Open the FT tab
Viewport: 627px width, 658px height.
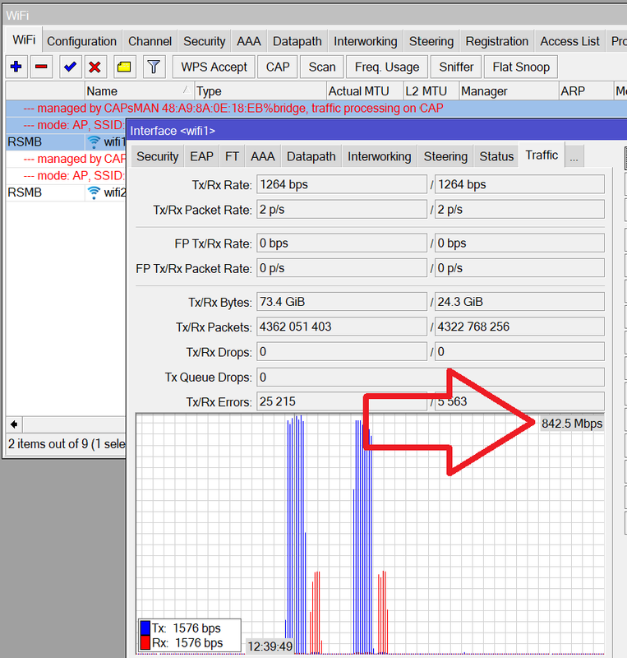tap(232, 156)
